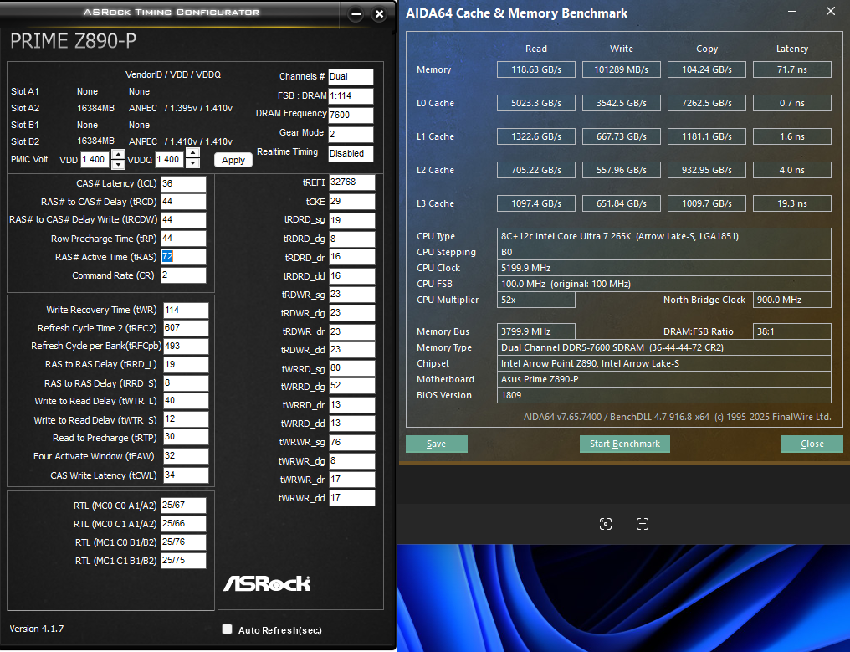The width and height of the screenshot is (850, 652).
Task: Click the FSB : DRAM ratio field
Action: point(351,96)
